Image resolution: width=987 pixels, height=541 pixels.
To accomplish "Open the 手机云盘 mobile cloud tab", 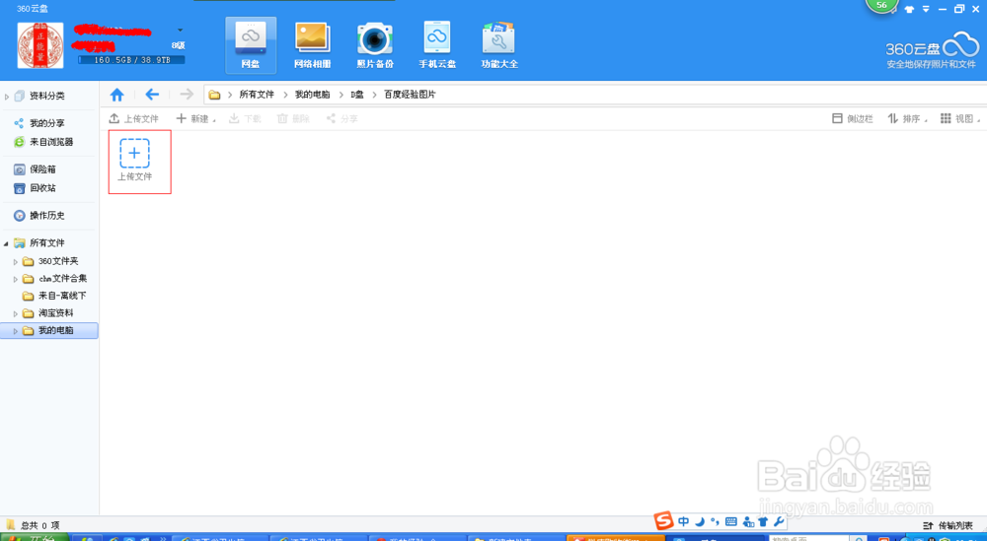I will click(437, 46).
